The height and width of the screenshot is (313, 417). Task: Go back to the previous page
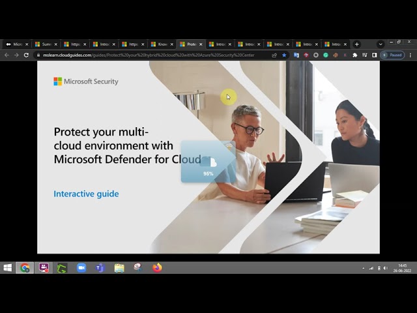point(7,55)
